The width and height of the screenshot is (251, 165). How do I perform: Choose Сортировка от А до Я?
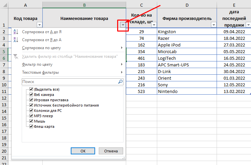[69, 32]
